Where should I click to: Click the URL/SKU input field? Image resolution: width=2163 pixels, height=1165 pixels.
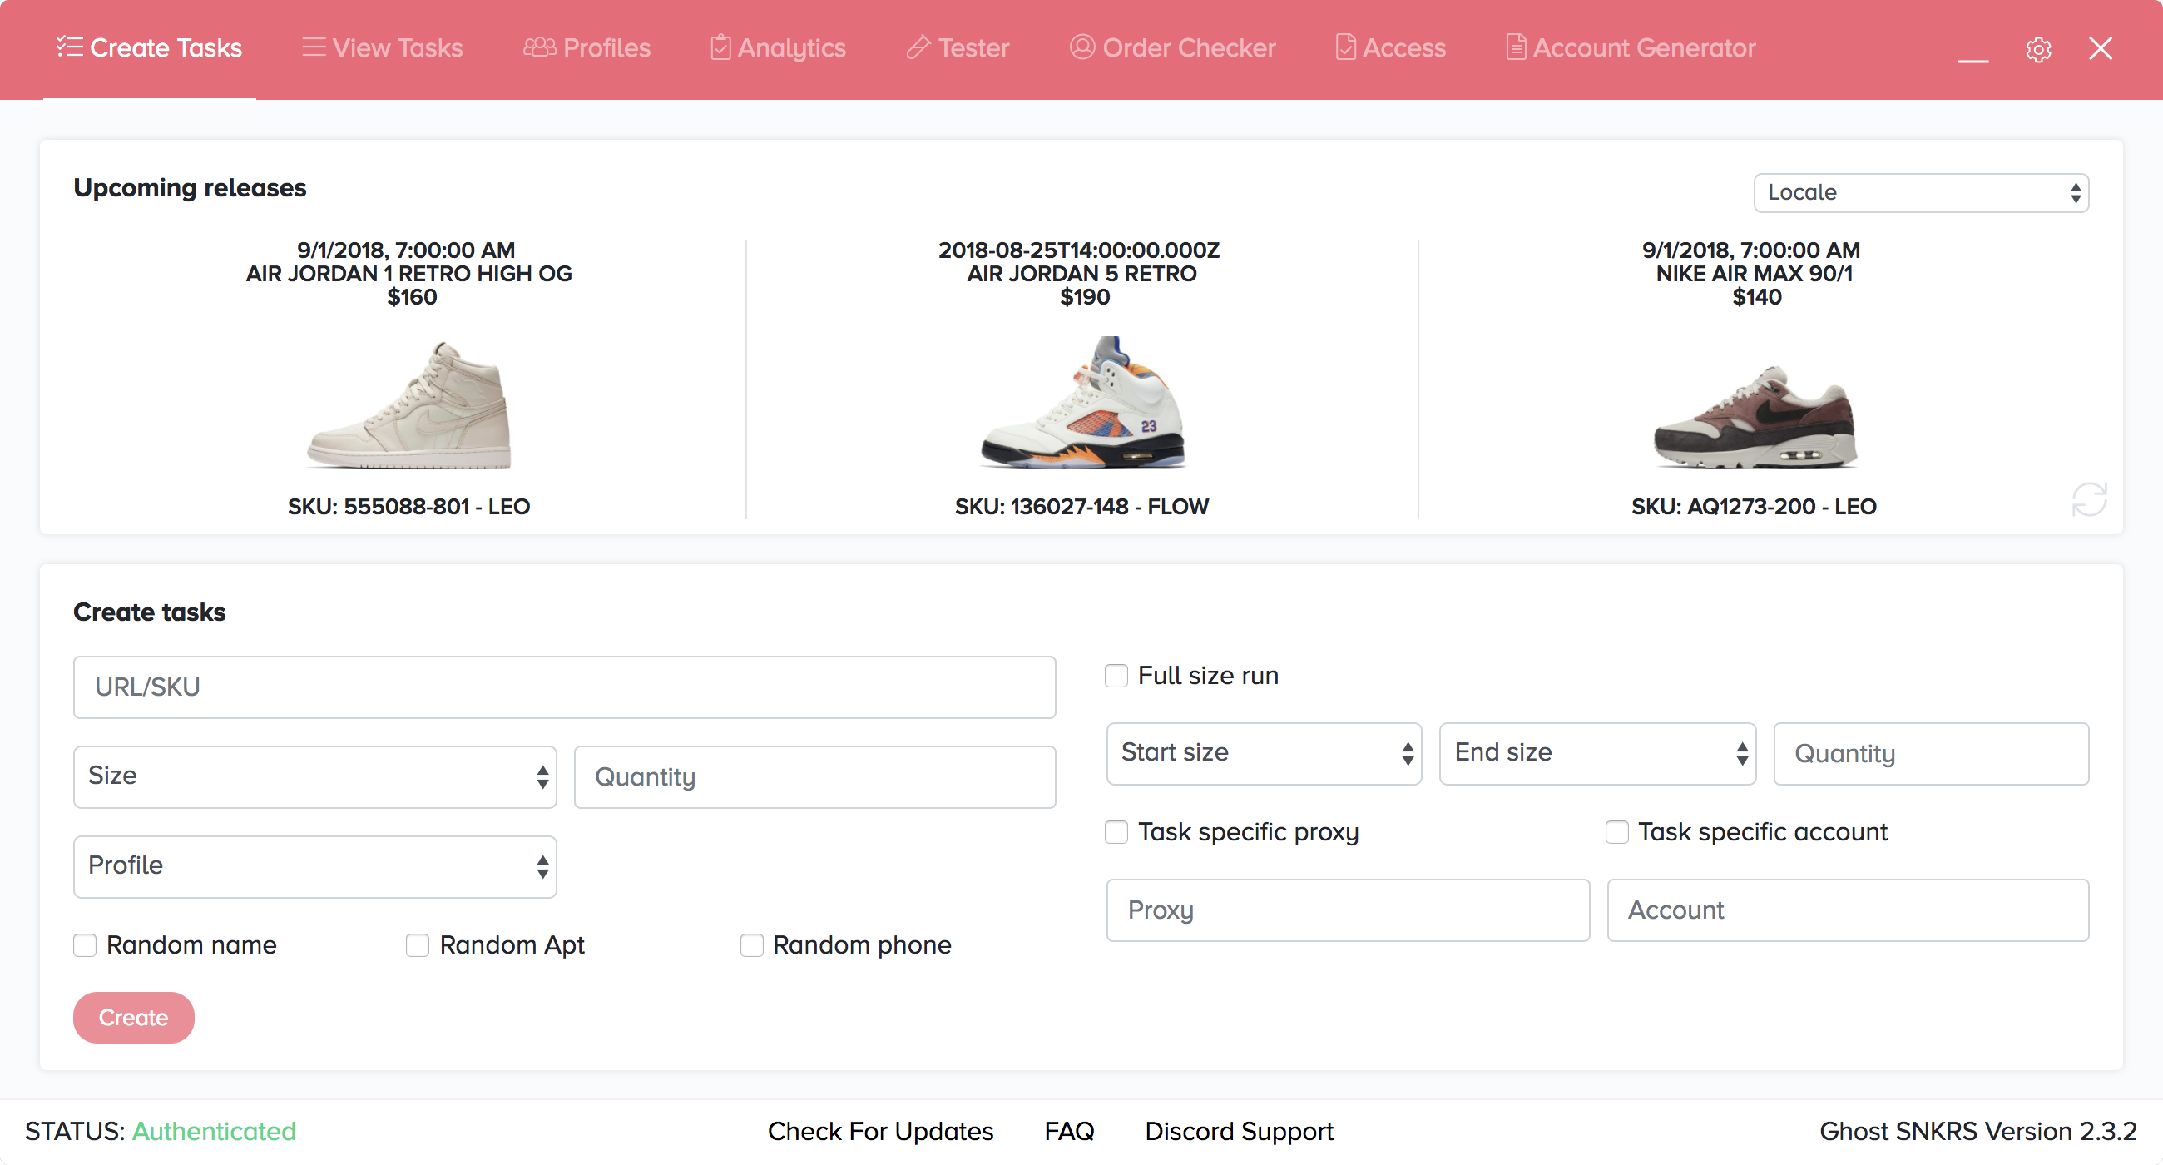pyautogui.click(x=562, y=687)
